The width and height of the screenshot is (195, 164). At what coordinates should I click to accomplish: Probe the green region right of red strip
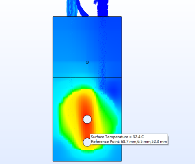click(109, 120)
